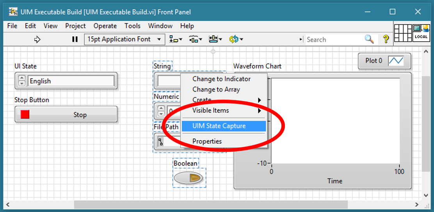Viewport: 434px width, 212px height.
Task: Choose Change to Indicator from context menu
Action: [221, 79]
